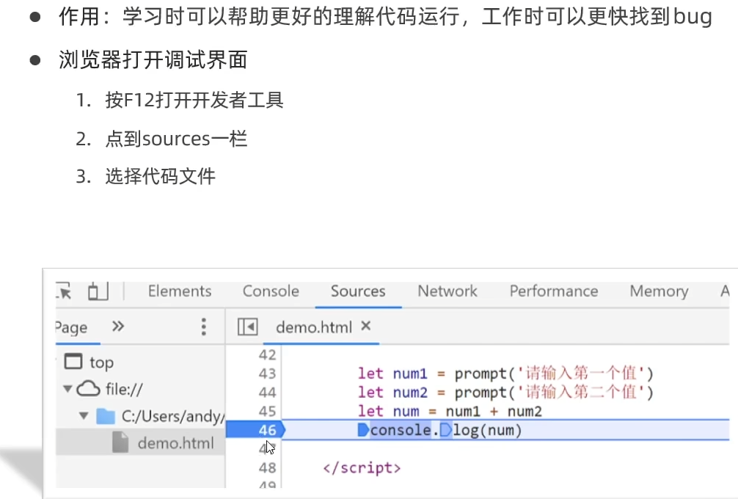Select the Sources tab
The width and height of the screenshot is (738, 499).
(x=358, y=291)
